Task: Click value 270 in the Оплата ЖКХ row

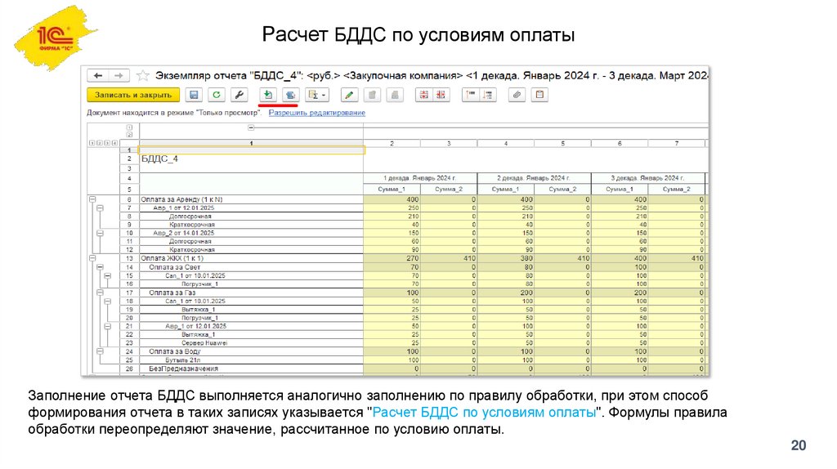Action: coord(392,258)
